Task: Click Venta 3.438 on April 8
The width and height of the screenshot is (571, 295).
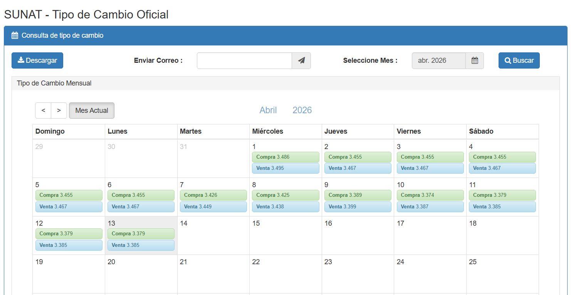Action: [x=285, y=207]
